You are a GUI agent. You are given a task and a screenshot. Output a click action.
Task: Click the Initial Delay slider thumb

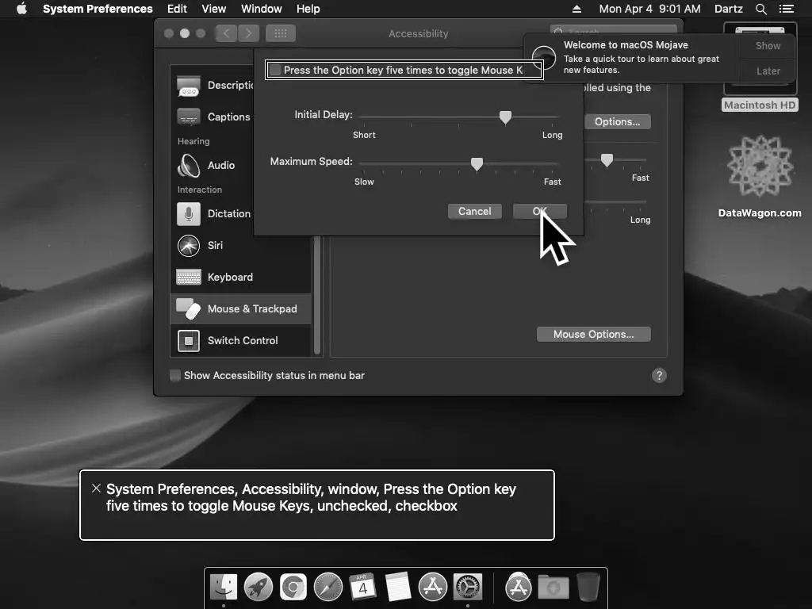point(505,117)
